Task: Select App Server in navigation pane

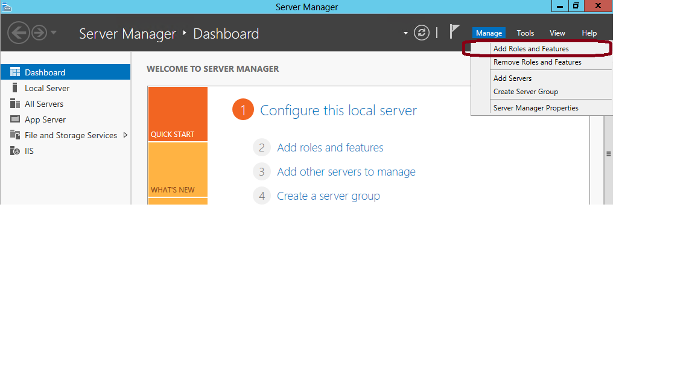Action: pyautogui.click(x=66, y=119)
